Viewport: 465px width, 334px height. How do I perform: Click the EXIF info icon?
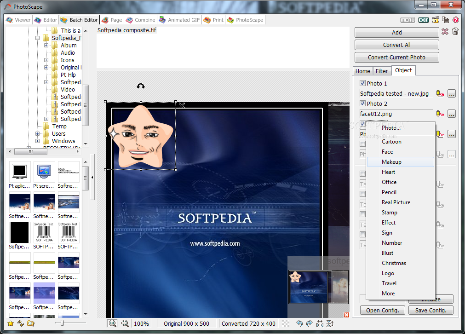click(423, 20)
